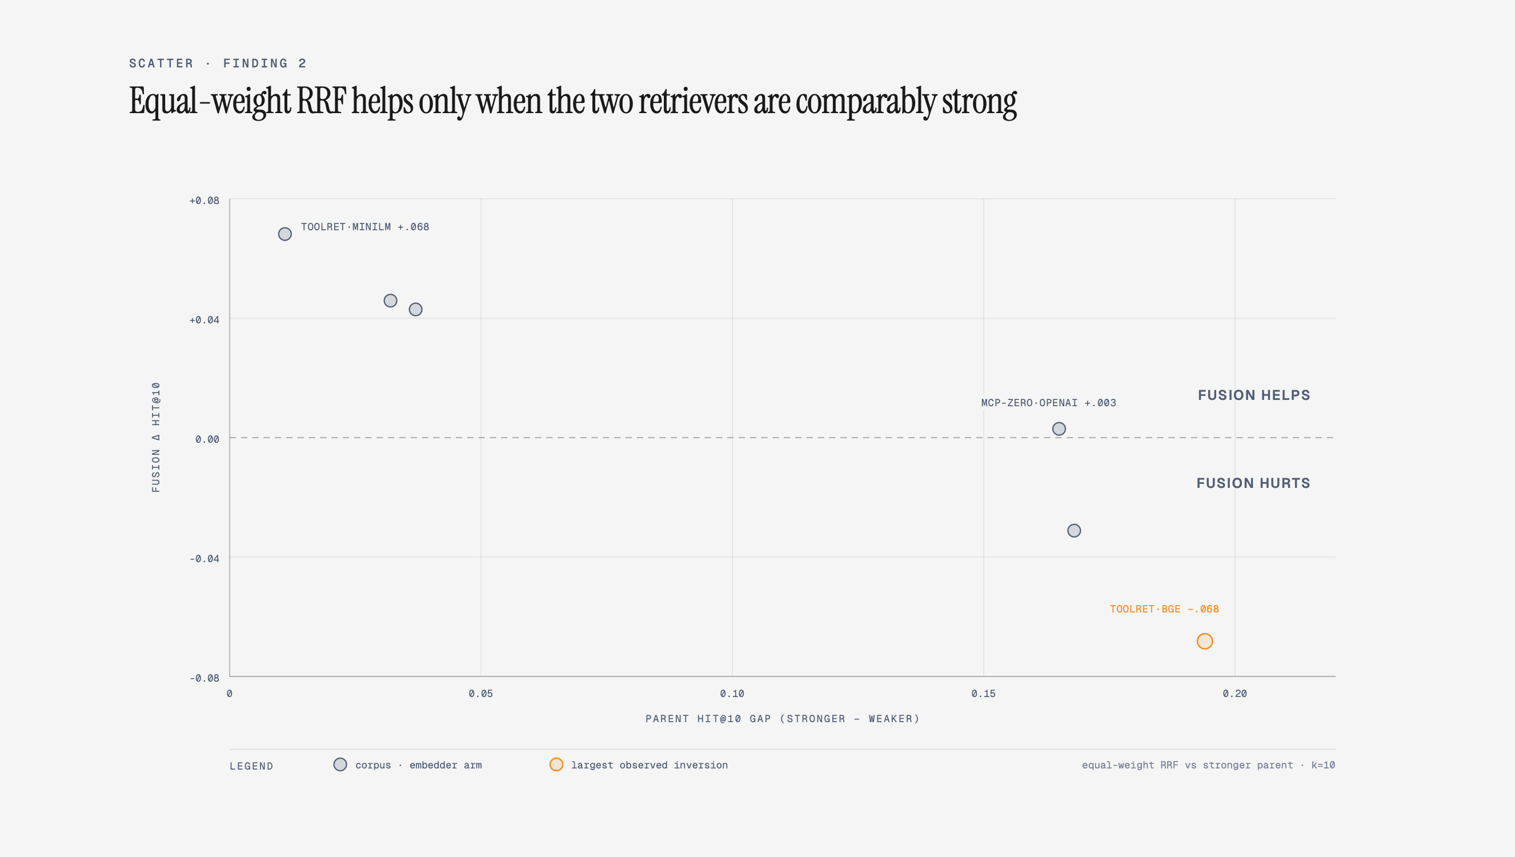The image size is (1515, 857).
Task: Click the gray point below FUSION HURTS
Action: 1074,530
